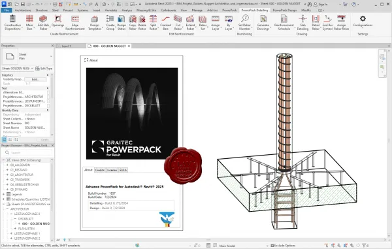The image size is (392, 249).
Task: Open the Design Status tool
Action: (x=122, y=22)
